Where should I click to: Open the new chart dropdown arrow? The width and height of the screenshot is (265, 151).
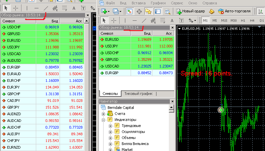(109, 11)
